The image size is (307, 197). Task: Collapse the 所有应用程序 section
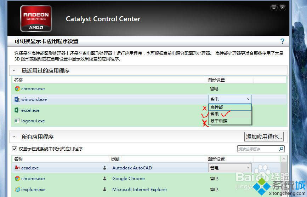pos(14,137)
